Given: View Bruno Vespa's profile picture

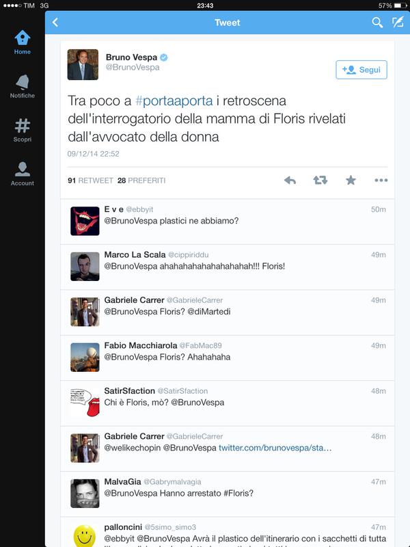Looking at the screenshot, I should 83,64.
